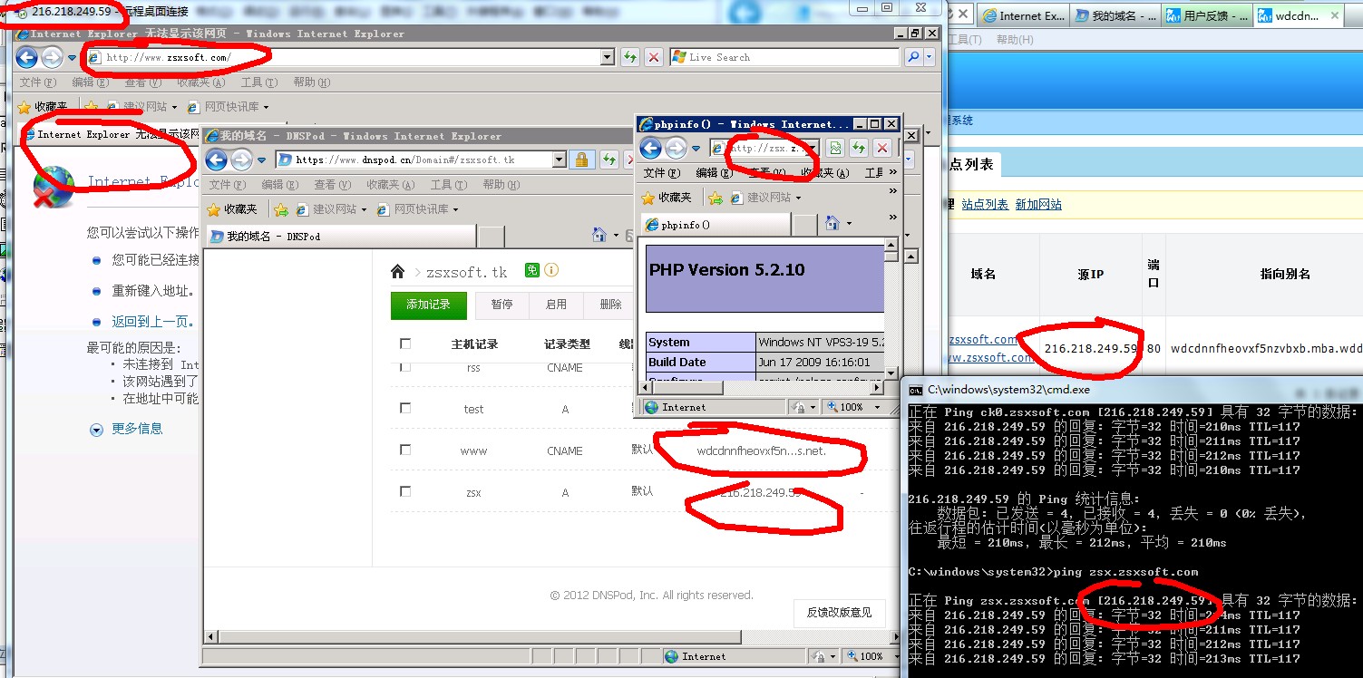Switch to the 用户反馈 browser tab

pyautogui.click(x=1206, y=16)
